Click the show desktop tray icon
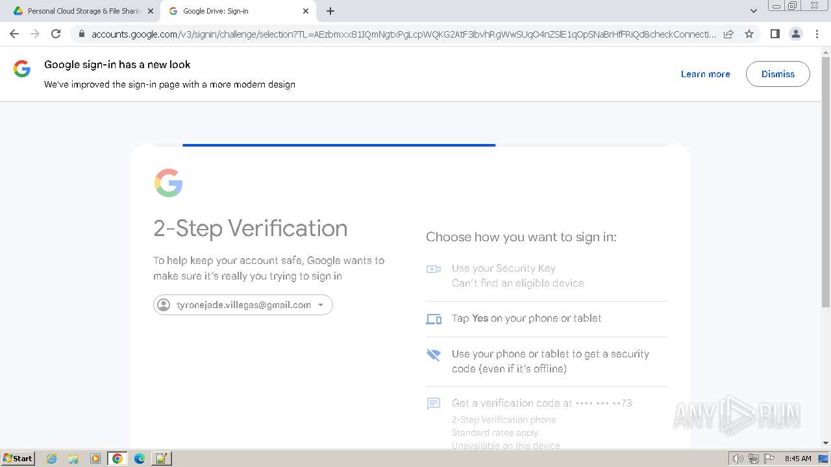 coord(824,459)
